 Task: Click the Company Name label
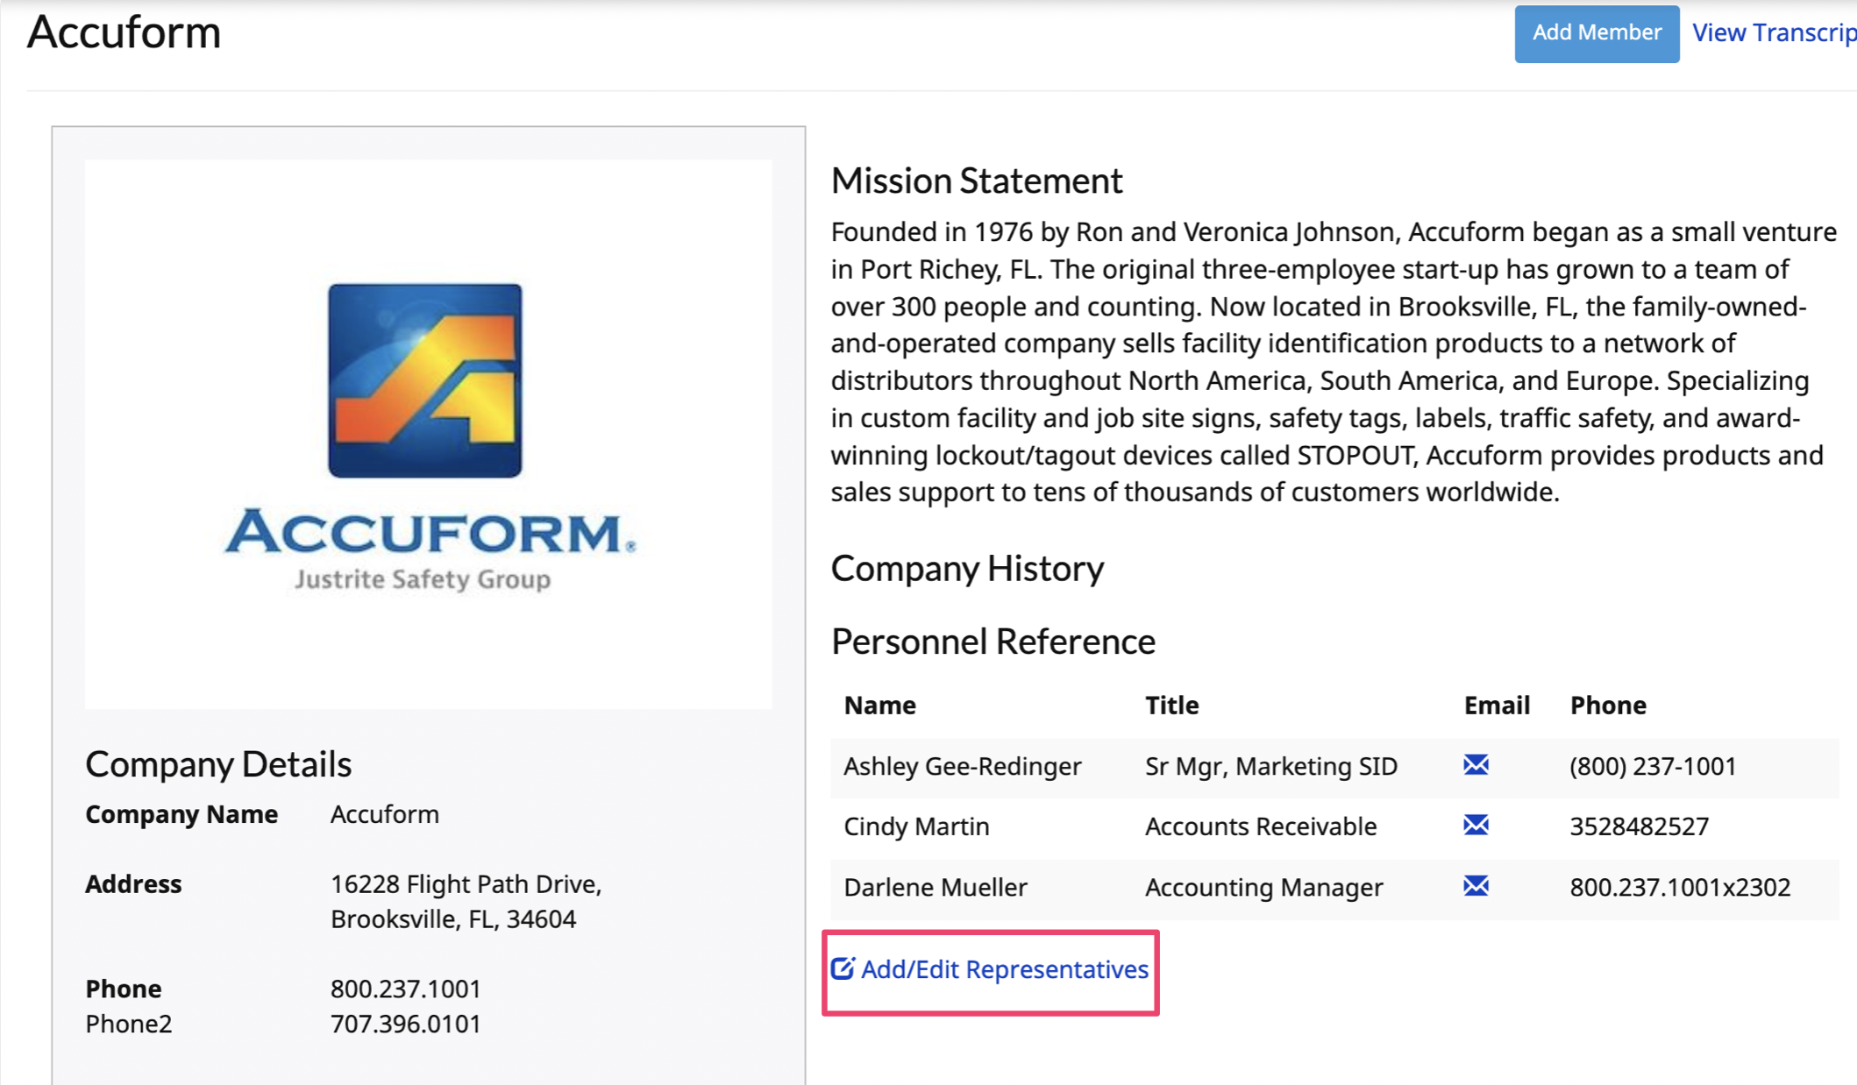(x=181, y=814)
